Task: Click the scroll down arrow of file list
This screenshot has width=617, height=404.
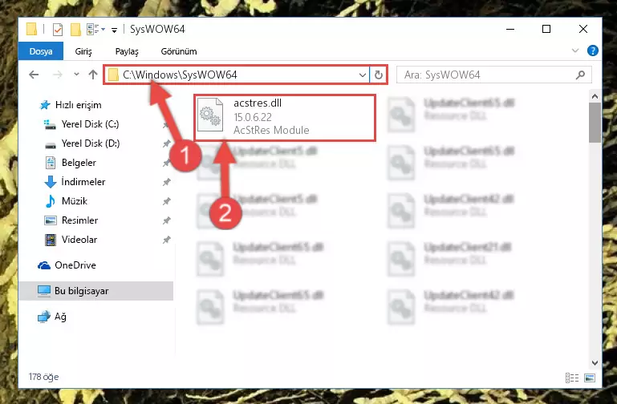Action: [595, 363]
